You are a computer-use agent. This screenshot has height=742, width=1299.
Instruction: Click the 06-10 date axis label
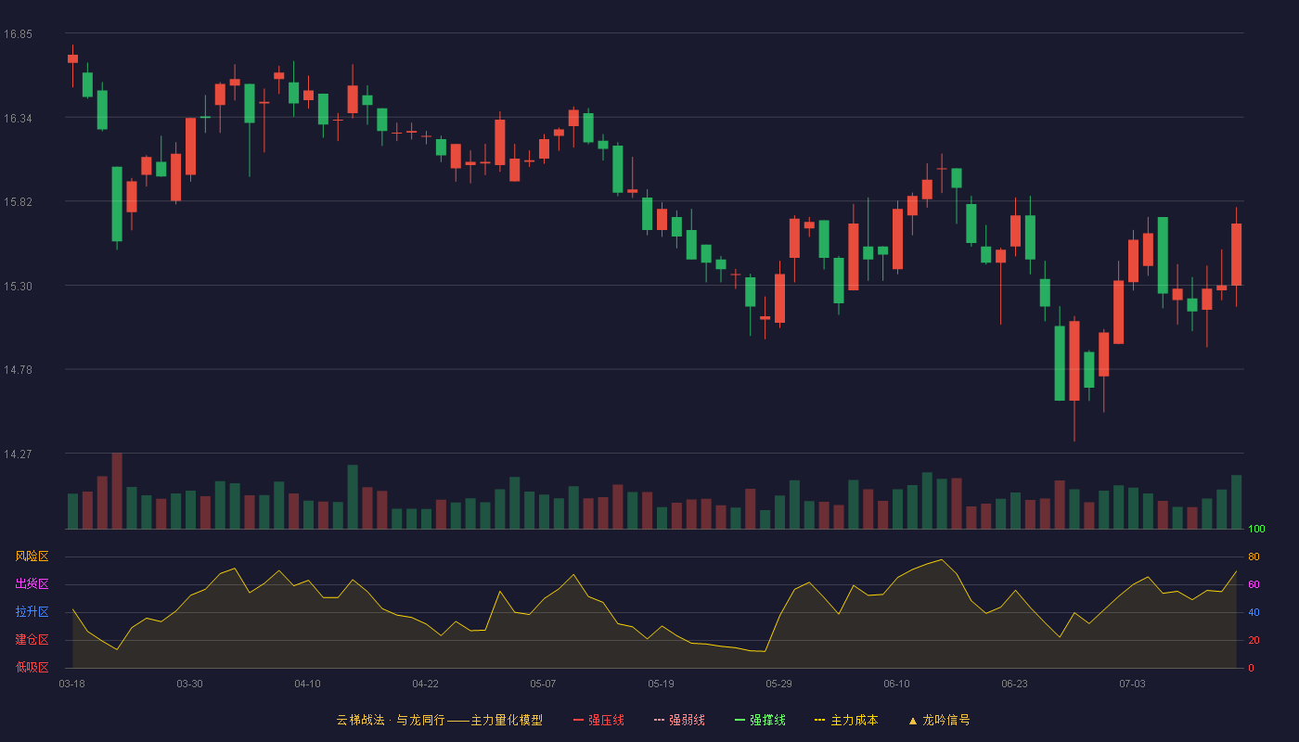pos(896,684)
